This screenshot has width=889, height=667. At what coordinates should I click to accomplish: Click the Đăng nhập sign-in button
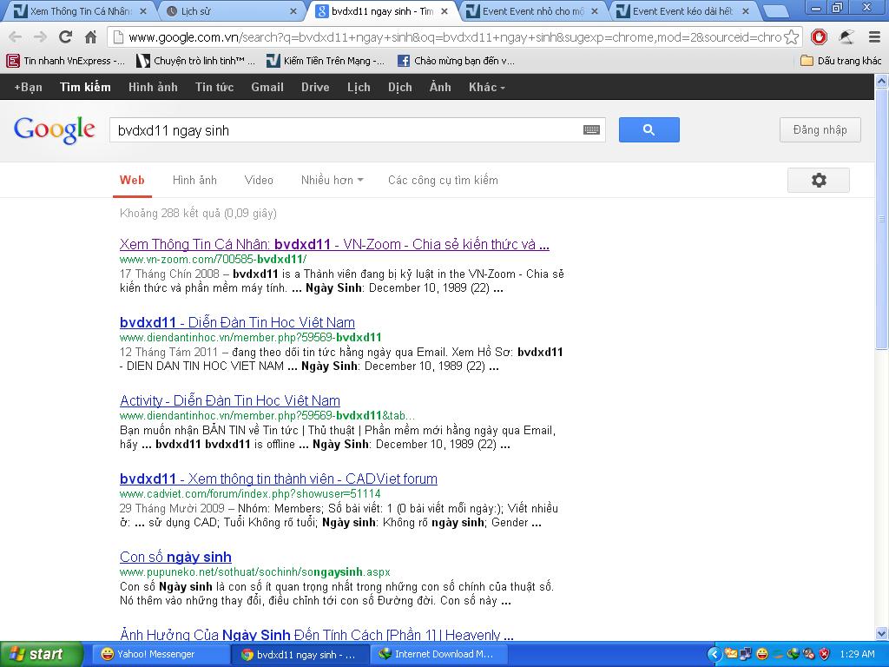[820, 130]
